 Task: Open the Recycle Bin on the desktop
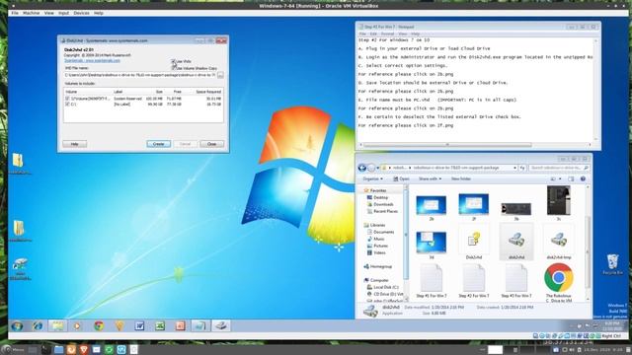click(612, 264)
